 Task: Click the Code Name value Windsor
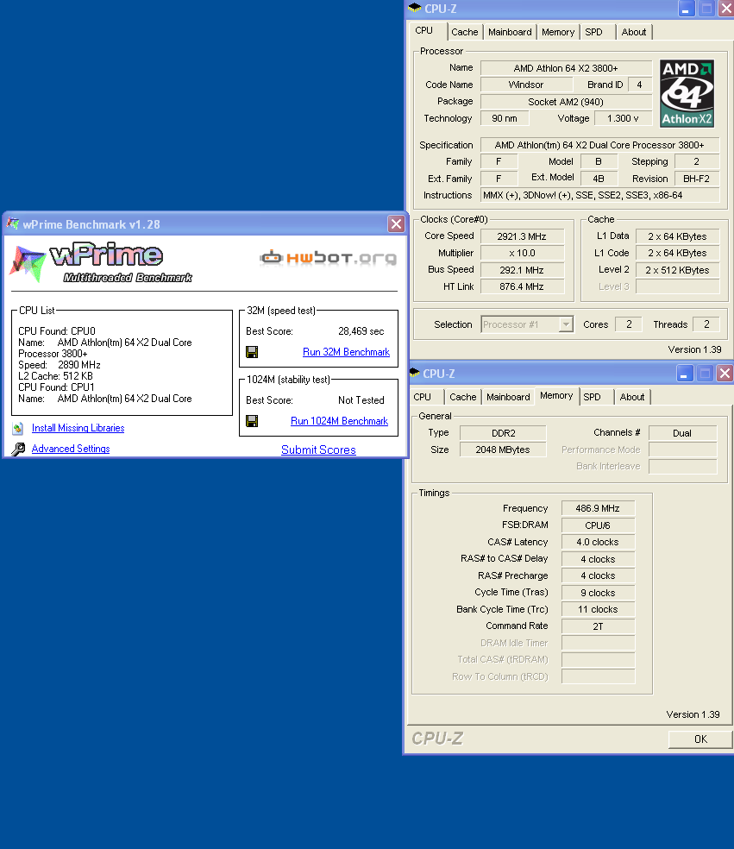pos(526,85)
